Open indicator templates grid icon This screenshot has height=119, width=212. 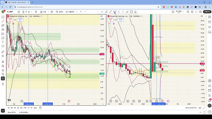point(52,12)
